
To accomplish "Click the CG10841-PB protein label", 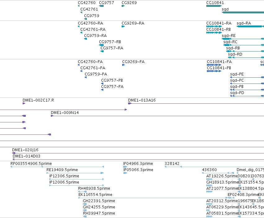I will pyautogui.click(x=219, y=68).
